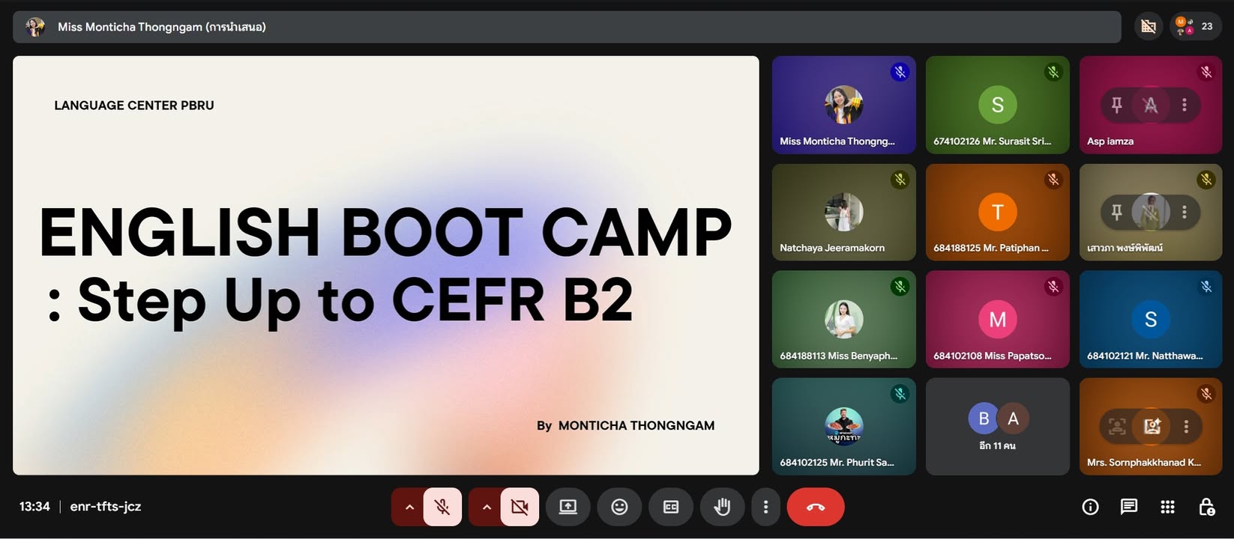Viewport: 1234px width, 539px height.
Task: Expand video settings arrow beside camera
Action: tap(487, 507)
